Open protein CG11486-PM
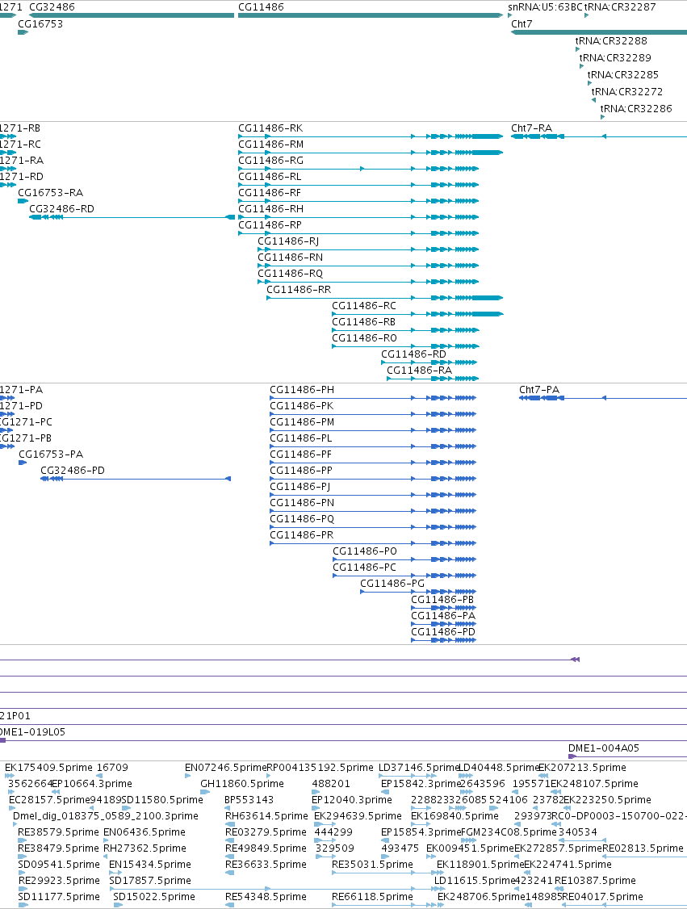687x909 pixels. [373, 430]
